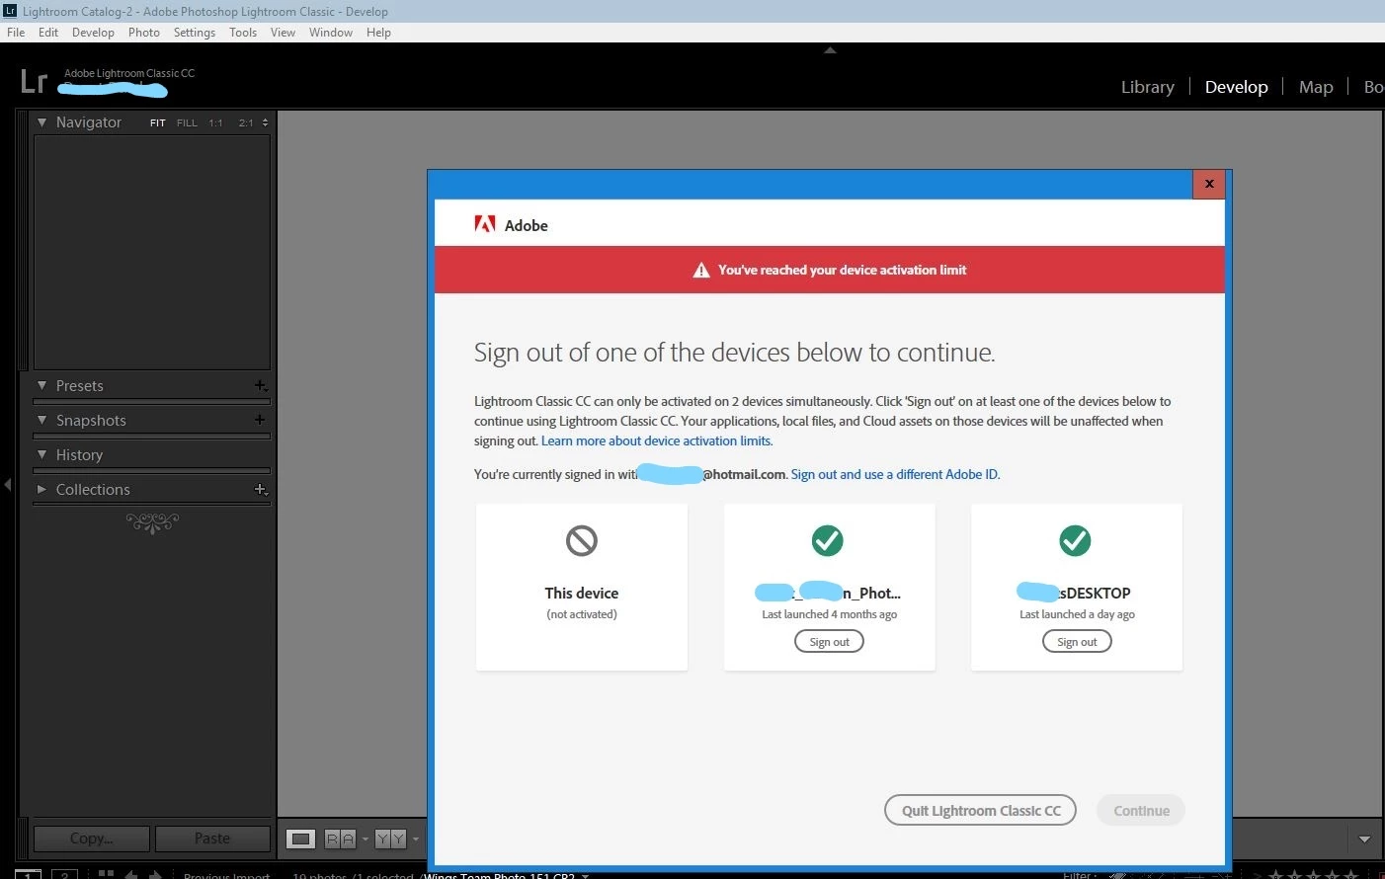
Task: Expand the History panel
Action: pos(41,454)
